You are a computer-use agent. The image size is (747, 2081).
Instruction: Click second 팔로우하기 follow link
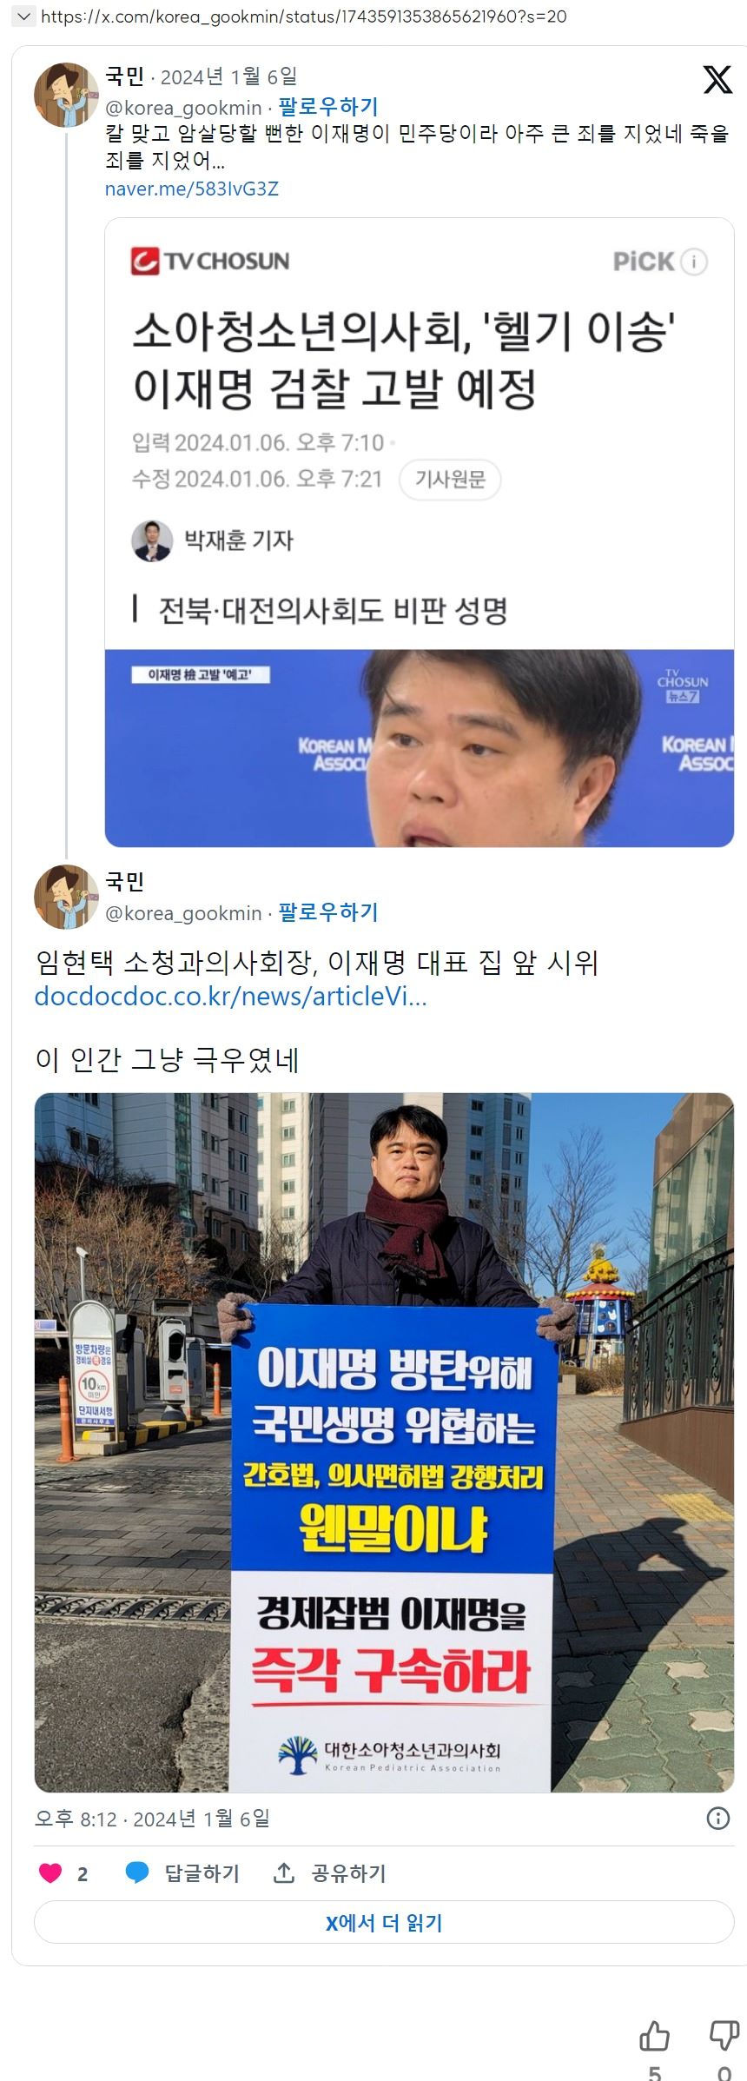pyautogui.click(x=328, y=912)
